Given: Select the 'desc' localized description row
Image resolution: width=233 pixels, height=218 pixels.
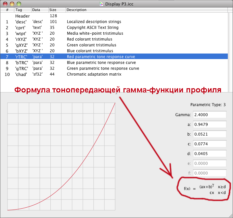Looking at the screenshot, I should (x=94, y=22).
